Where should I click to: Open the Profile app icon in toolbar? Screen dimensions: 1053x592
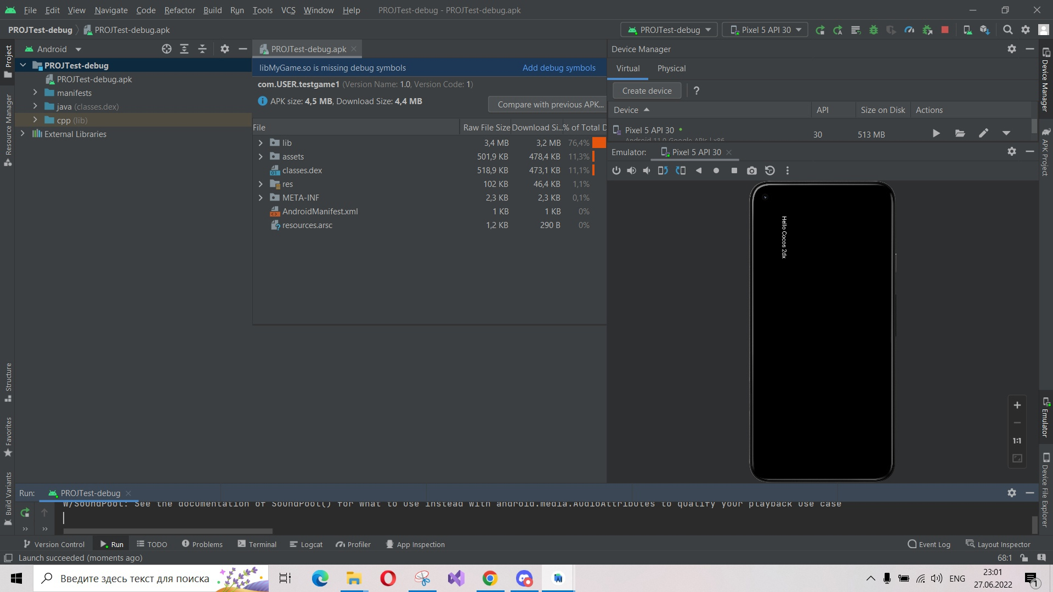pyautogui.click(x=909, y=30)
